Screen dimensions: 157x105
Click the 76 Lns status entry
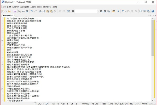95,104
